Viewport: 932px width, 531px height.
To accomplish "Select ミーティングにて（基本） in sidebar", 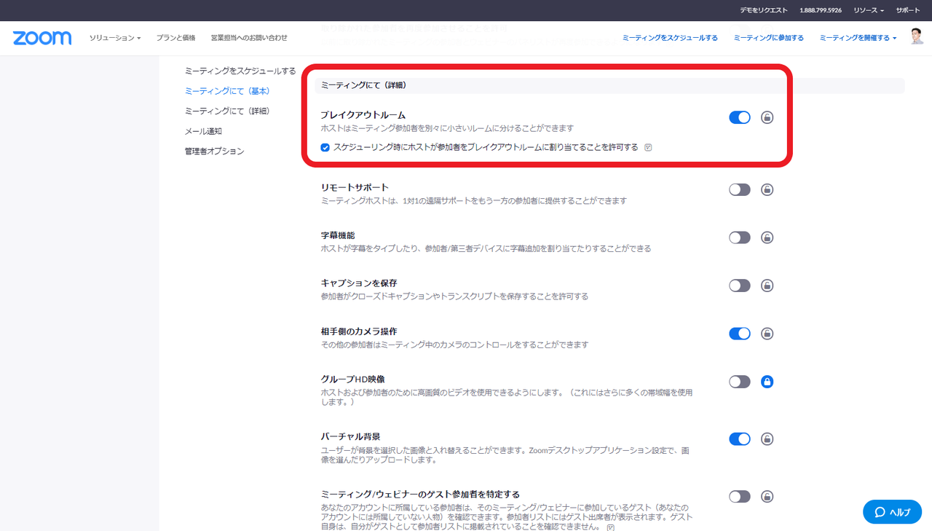I will click(x=228, y=91).
